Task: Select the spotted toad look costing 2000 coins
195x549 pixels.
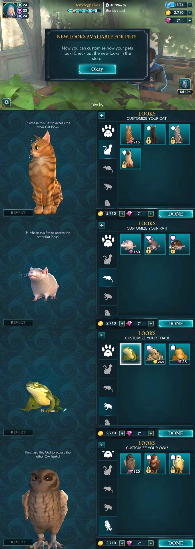Action: click(155, 354)
